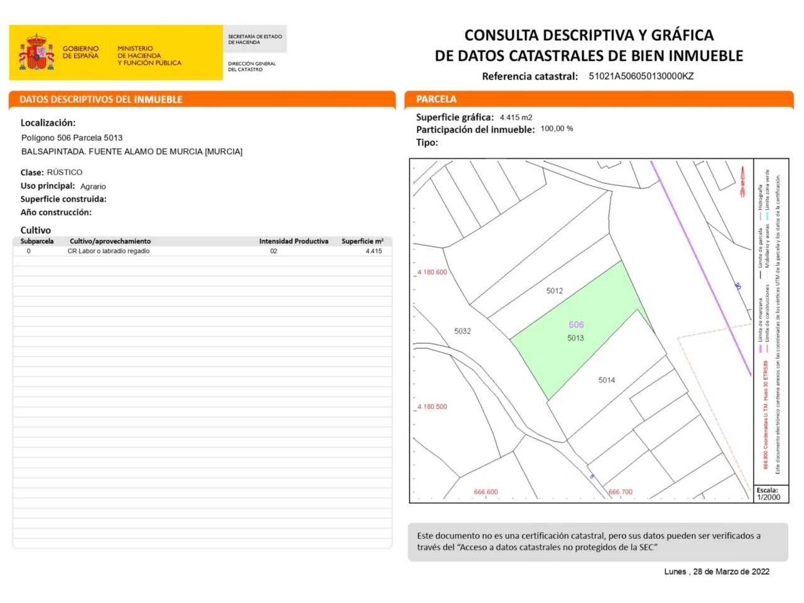804x603 pixels.
Task: Click the "666.700" coordinate label
Action: point(621,492)
